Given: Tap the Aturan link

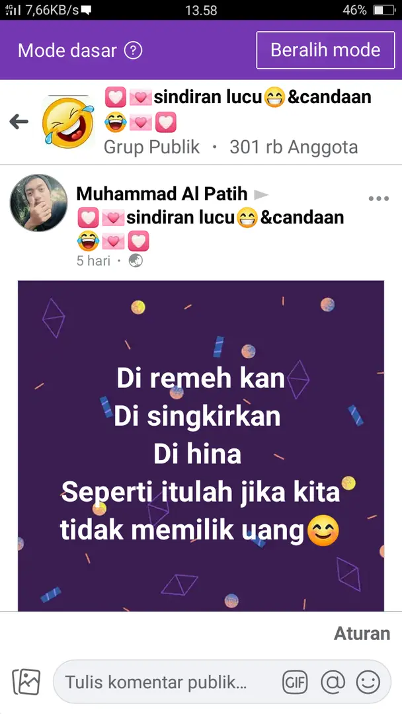Looking at the screenshot, I should click(x=362, y=633).
